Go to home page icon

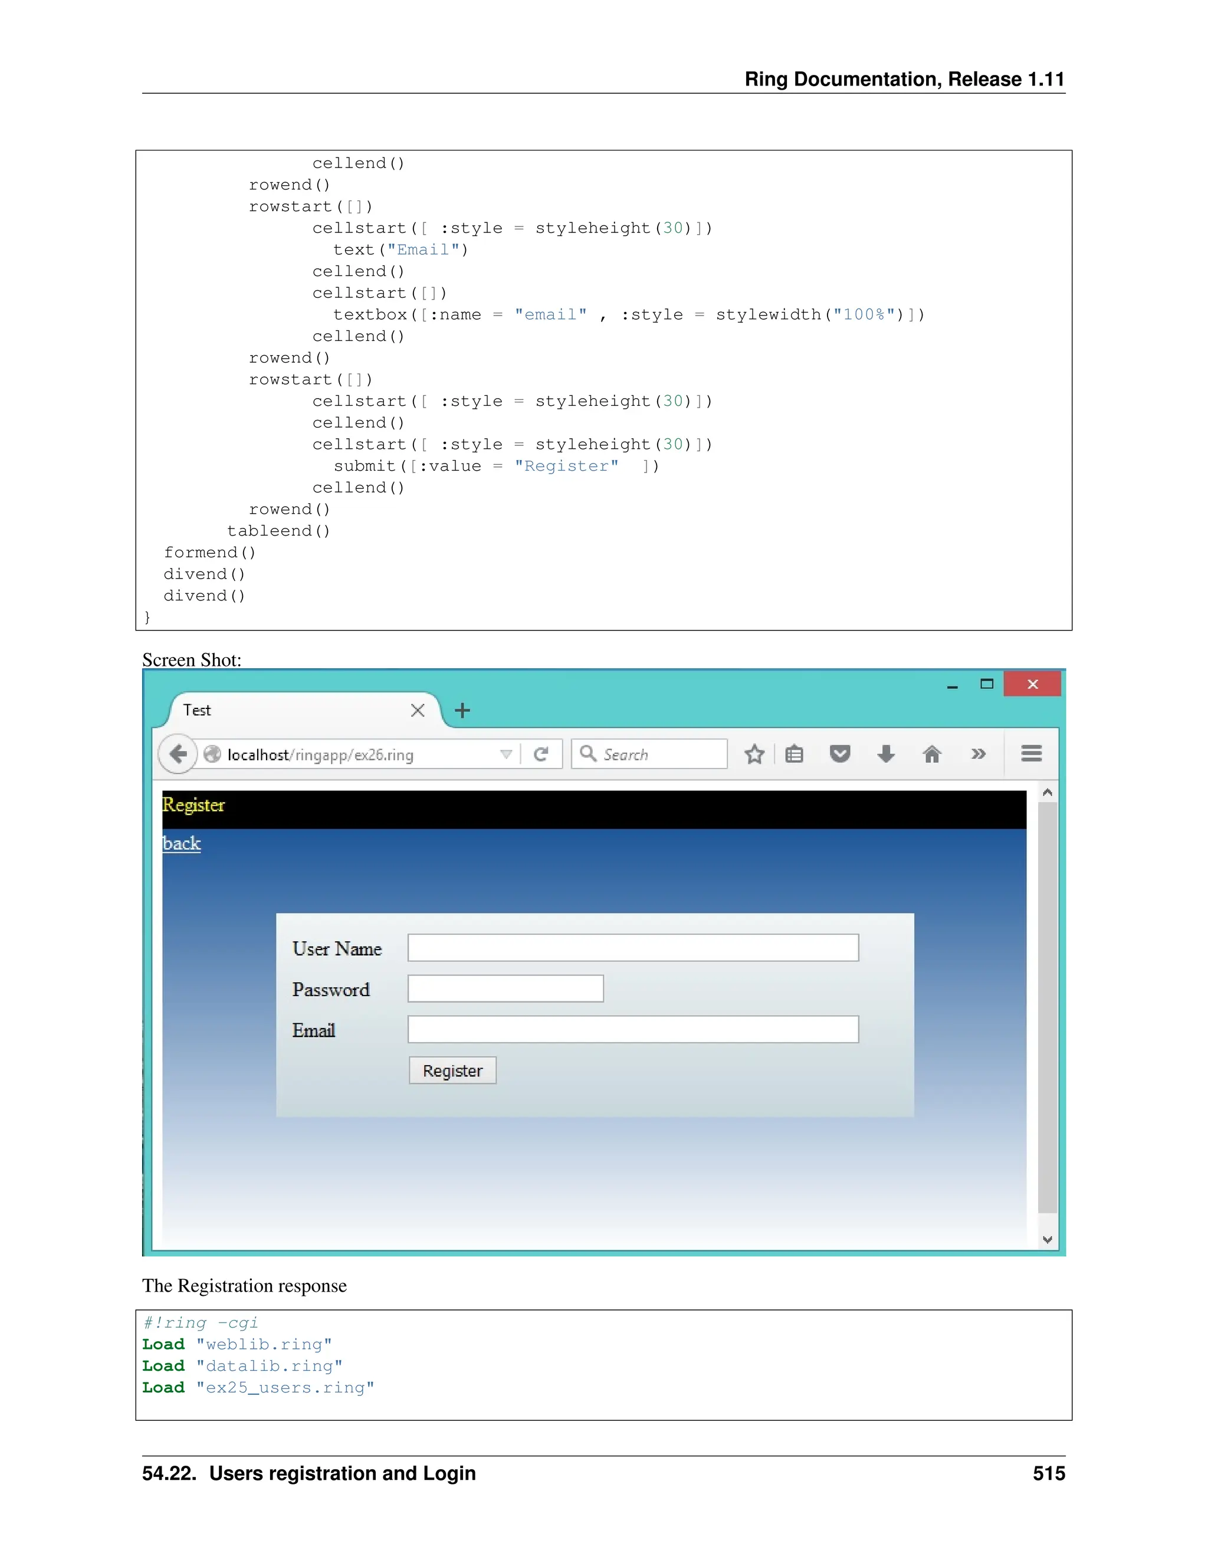(932, 754)
